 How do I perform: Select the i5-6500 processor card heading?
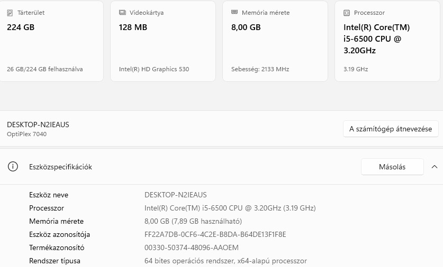(x=376, y=39)
